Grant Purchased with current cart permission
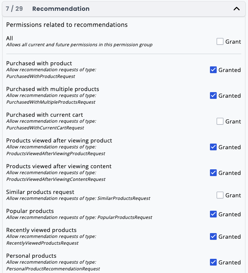Image resolution: width=248 pixels, height=273 pixels. (220, 121)
